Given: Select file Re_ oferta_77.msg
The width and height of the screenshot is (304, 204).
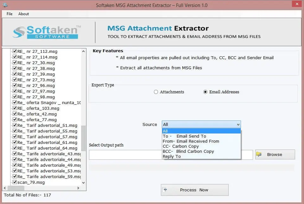Looking at the screenshot, I should tap(37, 120).
